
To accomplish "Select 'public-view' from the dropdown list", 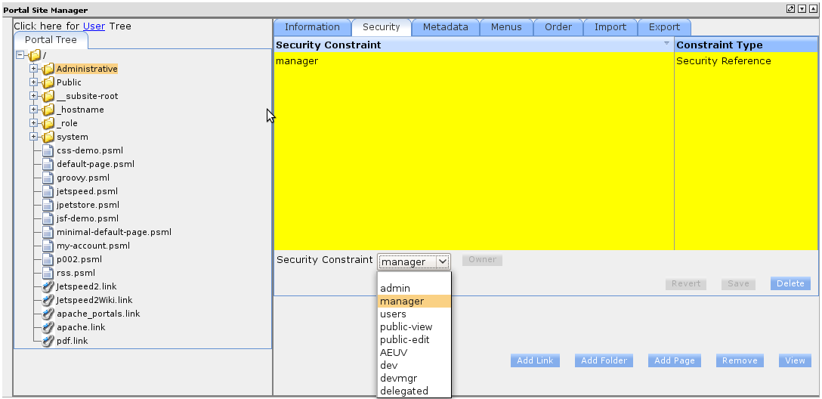I will pos(406,326).
